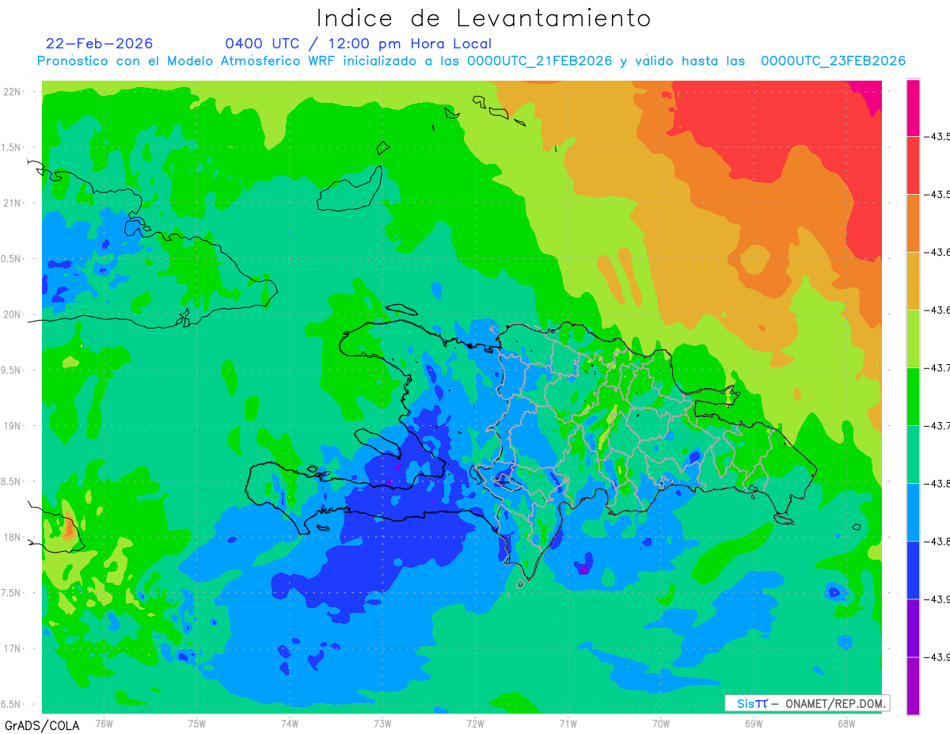Click the '17N' latitude label
This screenshot has height=734, width=950.
12,648
